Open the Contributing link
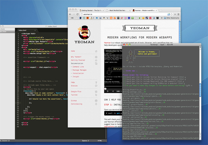Screen dimensions: 208x145 tap(76, 104)
